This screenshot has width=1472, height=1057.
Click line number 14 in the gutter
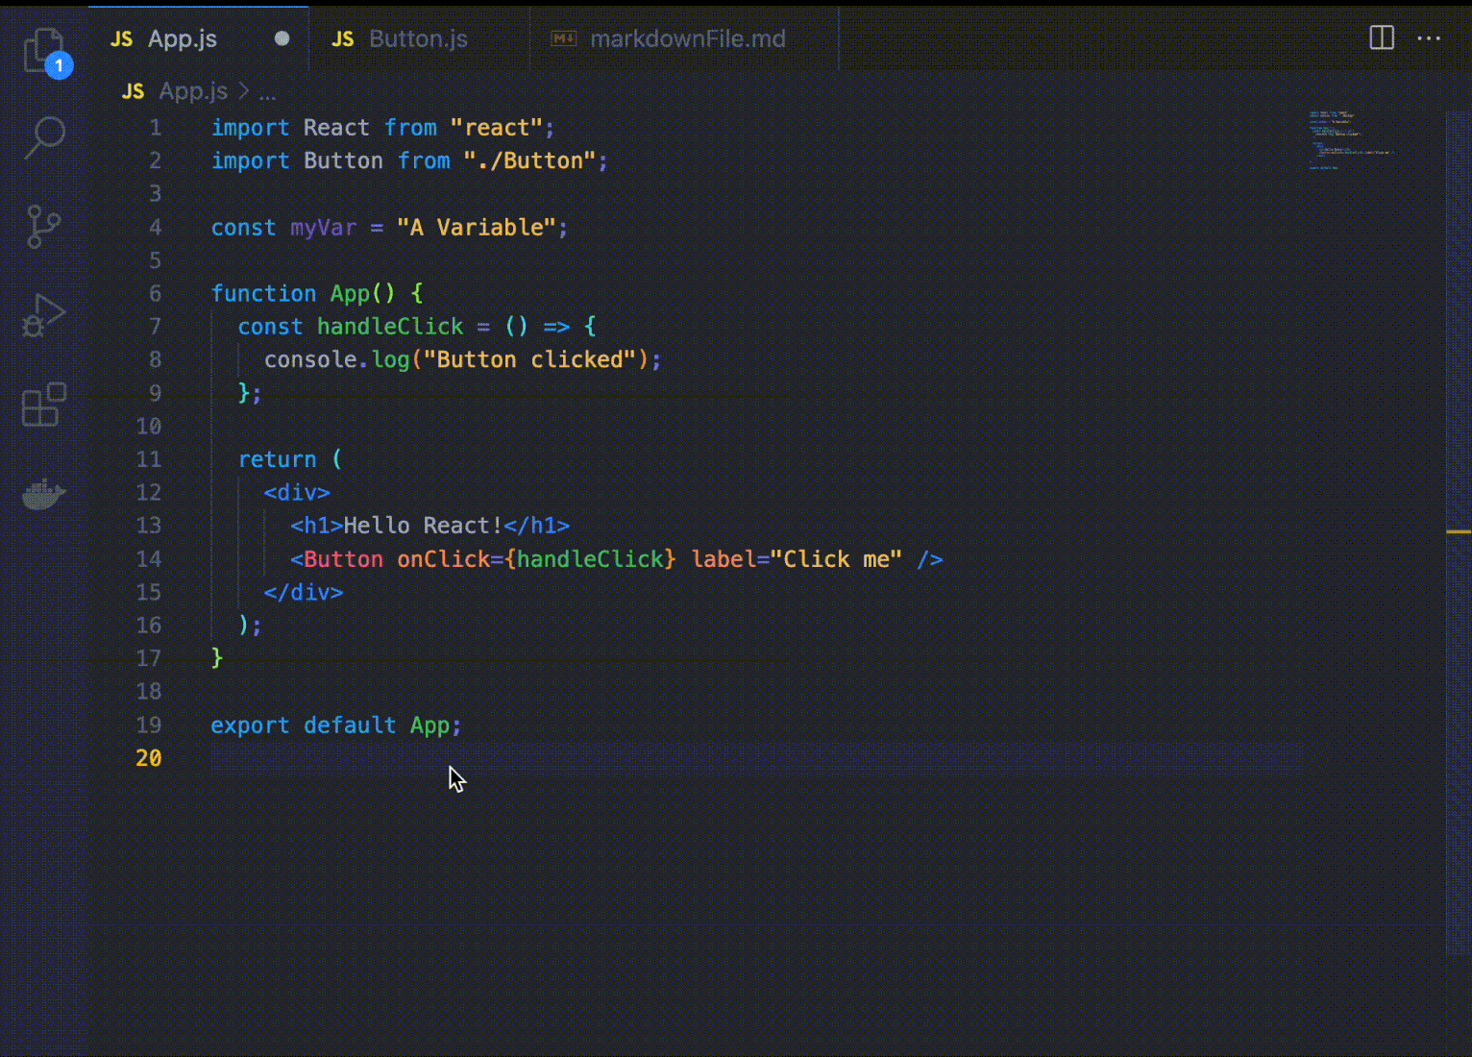click(x=149, y=559)
